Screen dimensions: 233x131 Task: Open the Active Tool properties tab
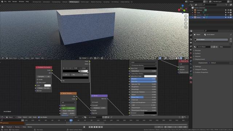(x=191, y=35)
